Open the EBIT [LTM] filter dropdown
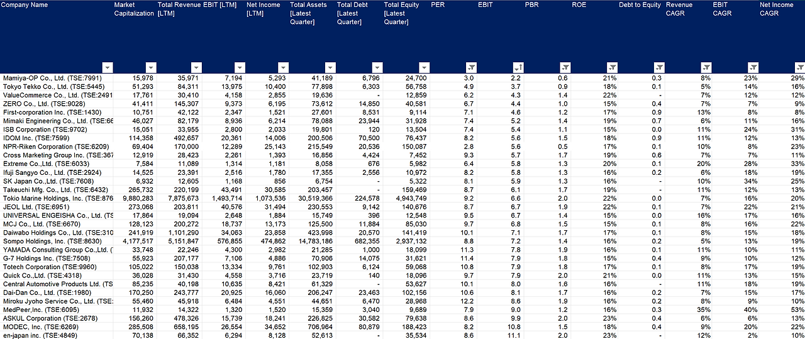This screenshot has height=339, width=805. point(240,67)
